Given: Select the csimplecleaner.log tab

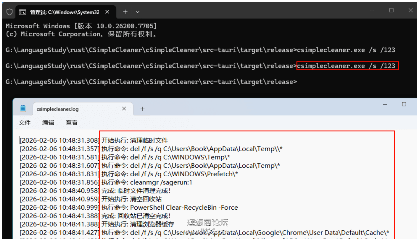Looking at the screenshot, I should (x=58, y=109).
